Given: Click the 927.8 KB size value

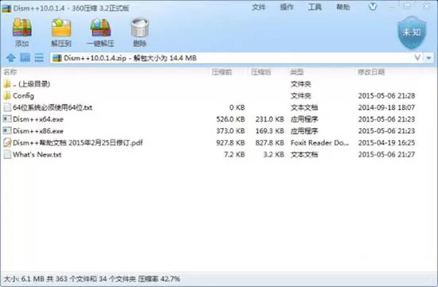Looking at the screenshot, I should [230, 142].
